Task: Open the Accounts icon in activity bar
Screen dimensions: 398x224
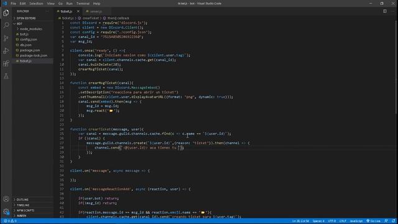Action: pyautogui.click(x=6, y=199)
